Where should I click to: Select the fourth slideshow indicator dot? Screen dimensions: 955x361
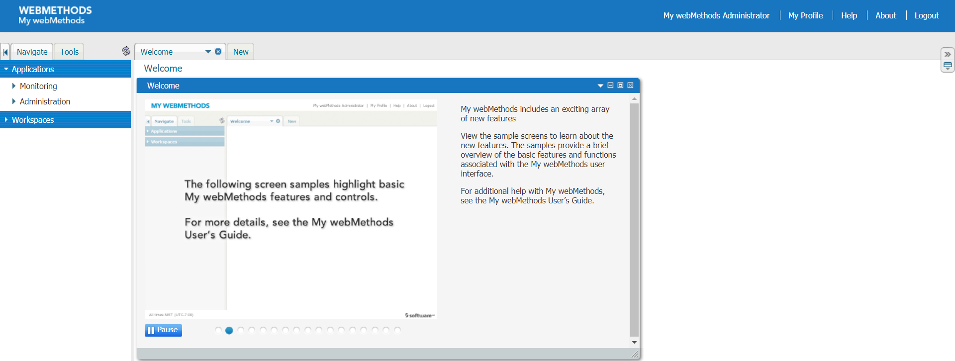point(252,330)
